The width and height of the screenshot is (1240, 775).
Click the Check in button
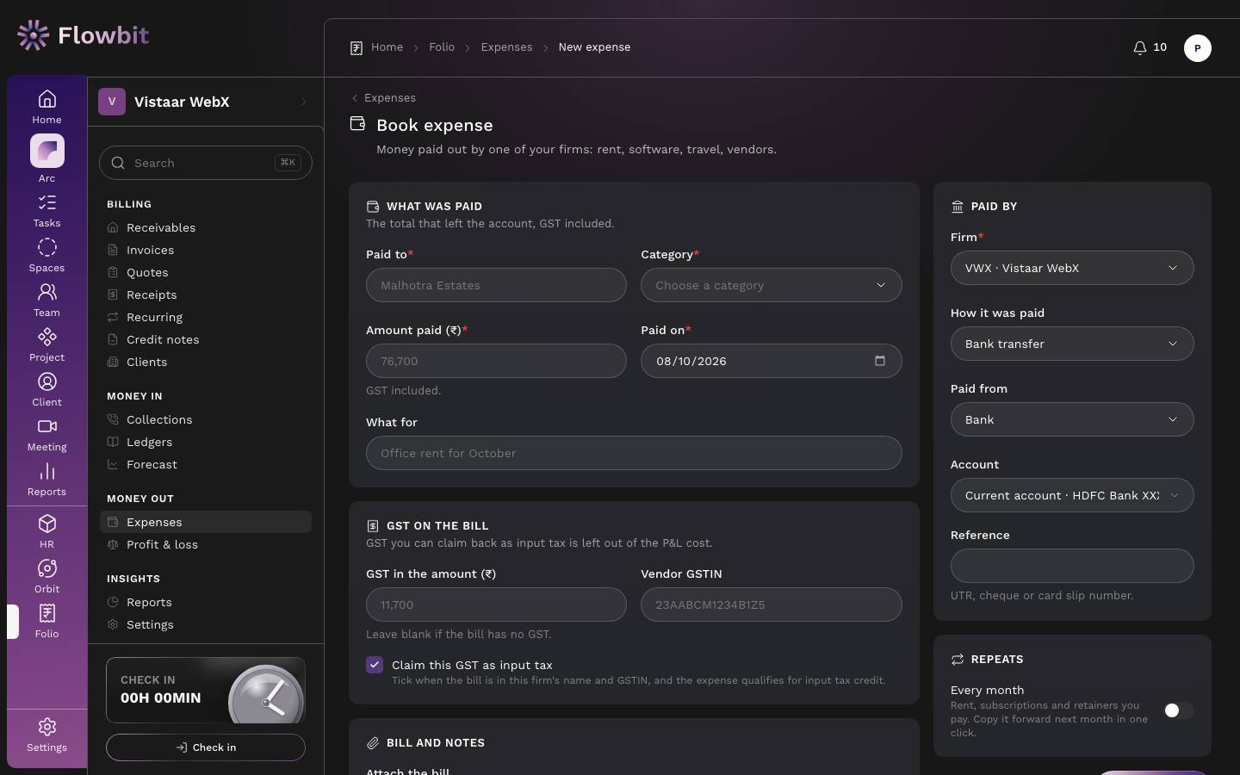pos(206,747)
